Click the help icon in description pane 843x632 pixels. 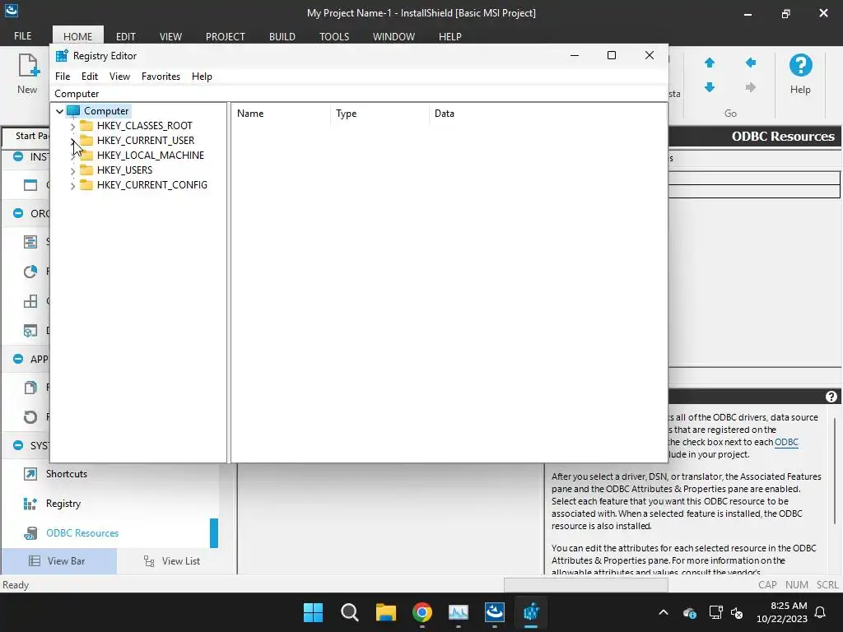[x=831, y=397]
